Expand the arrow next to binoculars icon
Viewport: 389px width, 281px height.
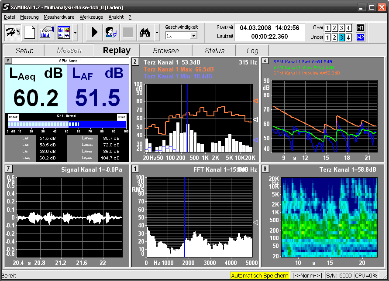[156, 32]
